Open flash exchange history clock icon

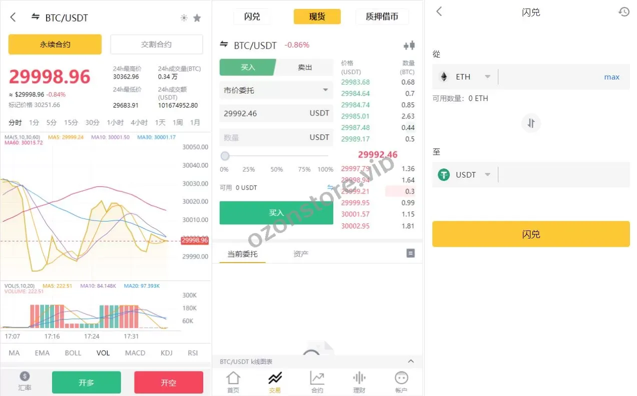[624, 11]
